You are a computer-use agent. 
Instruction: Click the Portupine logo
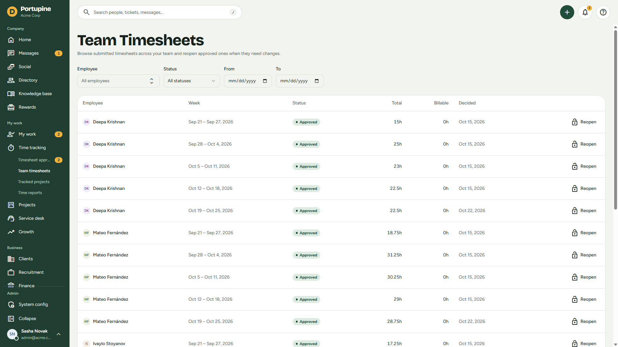pyautogui.click(x=12, y=12)
